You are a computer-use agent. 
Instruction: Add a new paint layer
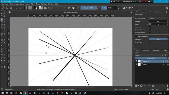(x=136, y=85)
